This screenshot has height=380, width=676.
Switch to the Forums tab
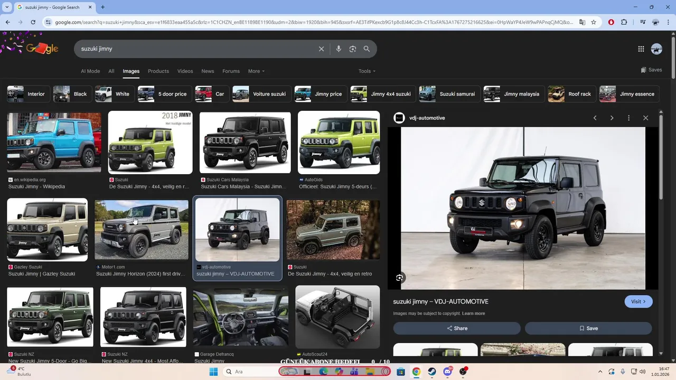click(x=231, y=71)
